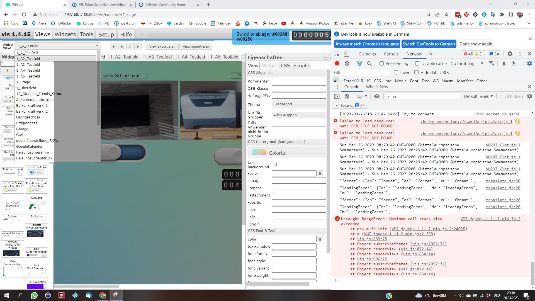
Task: Open the No throttling dropdown
Action: tap(467, 64)
